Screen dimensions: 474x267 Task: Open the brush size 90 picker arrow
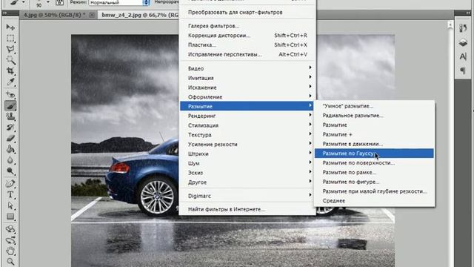(x=47, y=2)
